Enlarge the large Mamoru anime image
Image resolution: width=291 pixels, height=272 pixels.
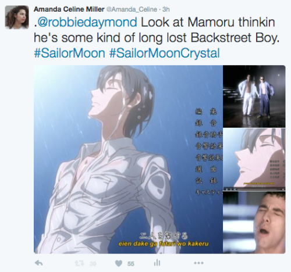tap(128, 159)
